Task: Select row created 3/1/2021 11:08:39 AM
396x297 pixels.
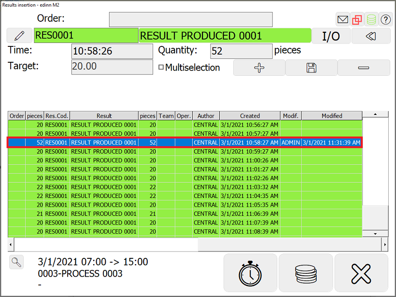Action: click(x=185, y=231)
